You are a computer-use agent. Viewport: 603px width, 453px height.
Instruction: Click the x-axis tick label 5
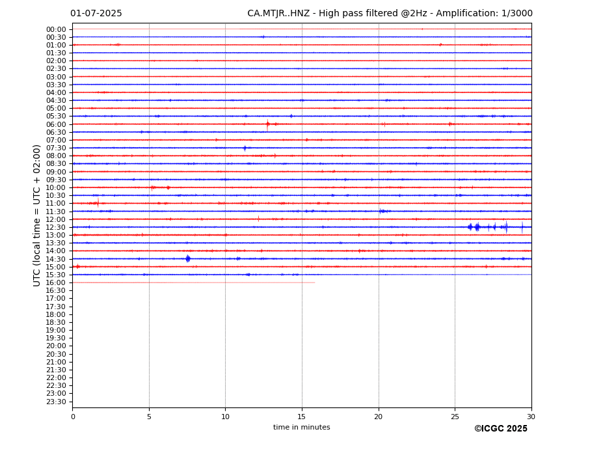(x=149, y=417)
